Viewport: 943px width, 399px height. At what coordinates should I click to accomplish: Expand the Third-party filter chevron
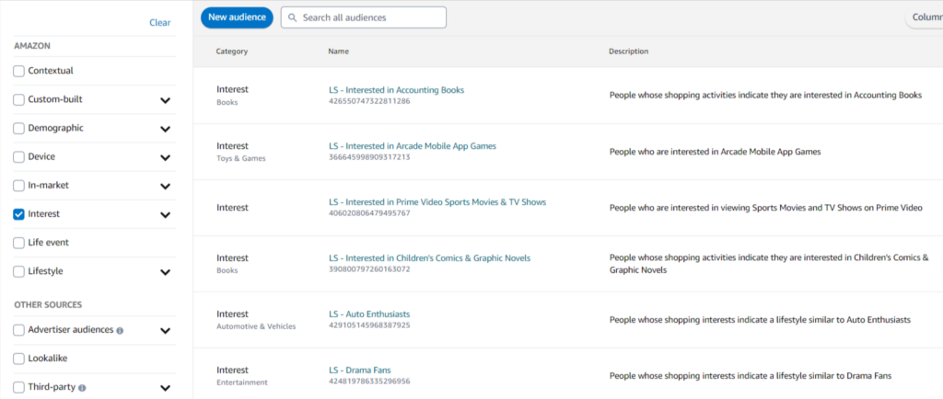pos(166,388)
